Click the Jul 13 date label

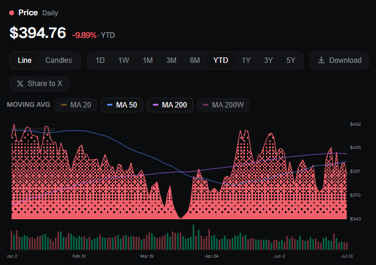pos(347,256)
